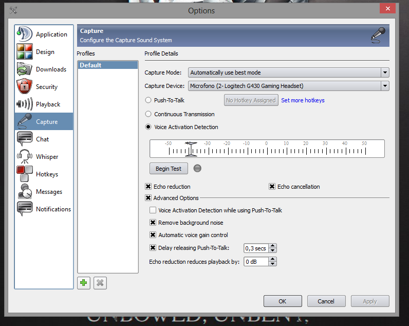The image size is (409, 326).
Task: Open the Set more hotkeys link
Action: 303,100
